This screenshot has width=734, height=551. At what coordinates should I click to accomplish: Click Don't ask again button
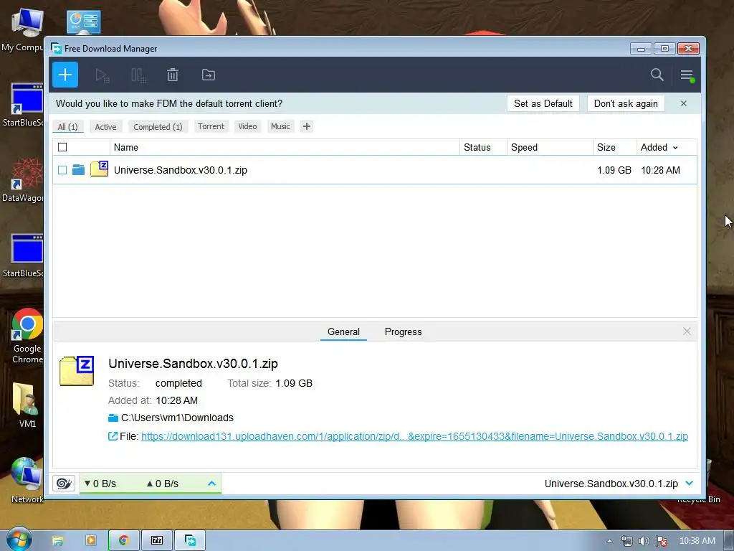coord(626,103)
